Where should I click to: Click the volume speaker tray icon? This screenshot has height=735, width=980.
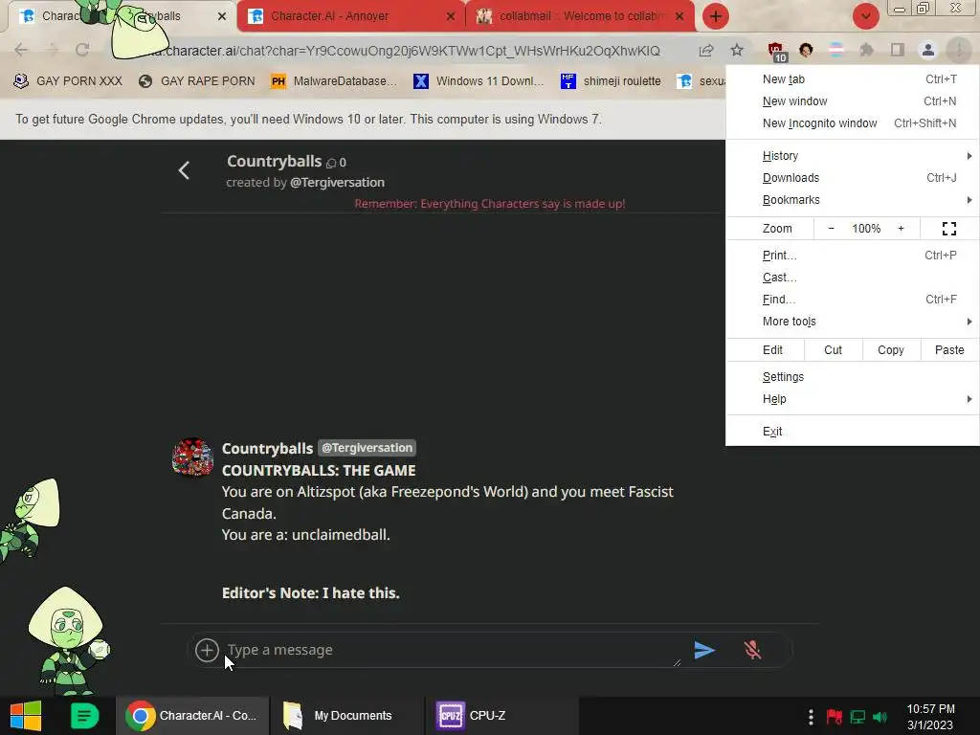coord(880,716)
